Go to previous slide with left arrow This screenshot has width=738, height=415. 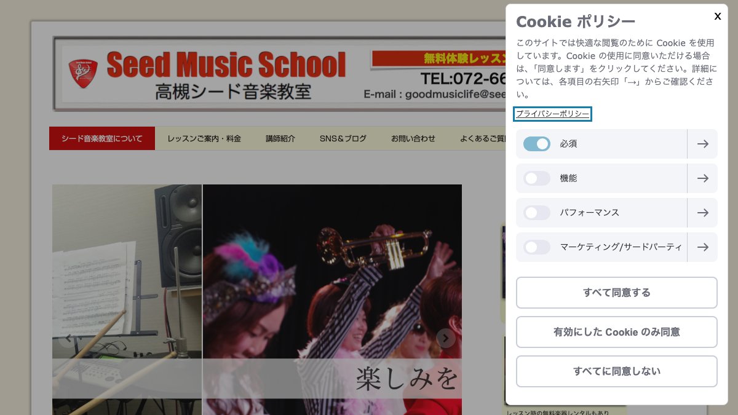coord(68,338)
